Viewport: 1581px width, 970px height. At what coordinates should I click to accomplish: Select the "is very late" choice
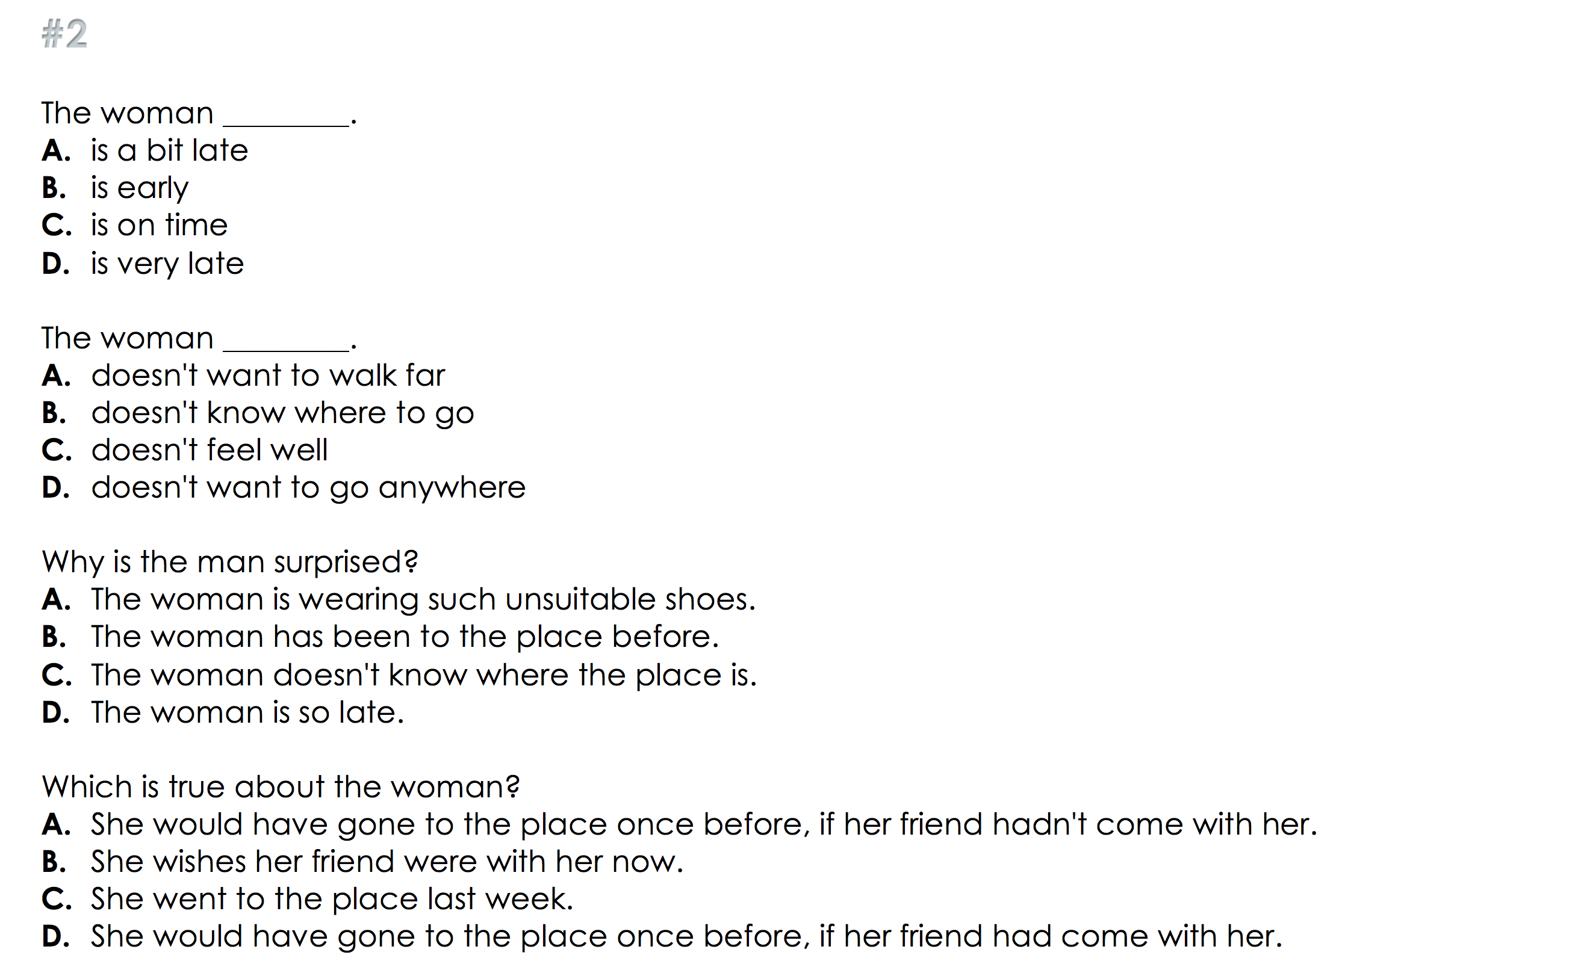[x=167, y=264]
